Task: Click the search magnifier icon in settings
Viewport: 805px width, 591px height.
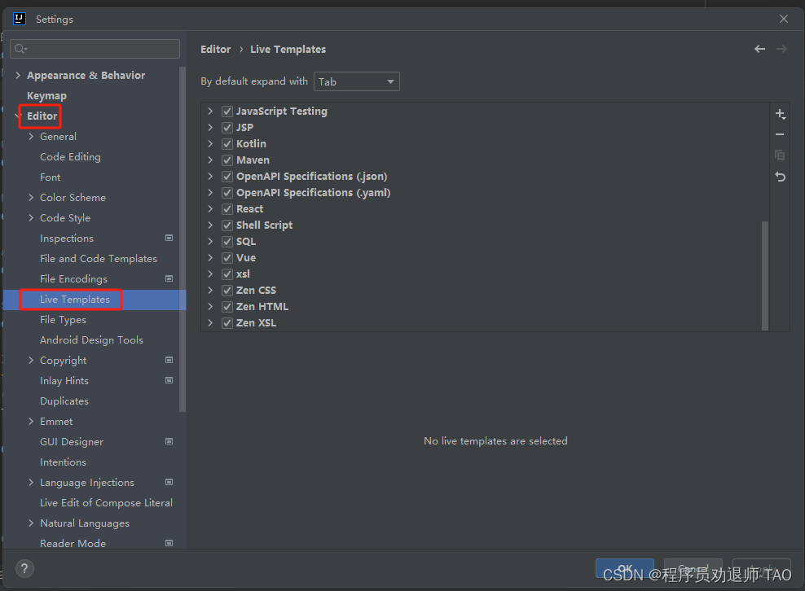Action: (20, 49)
